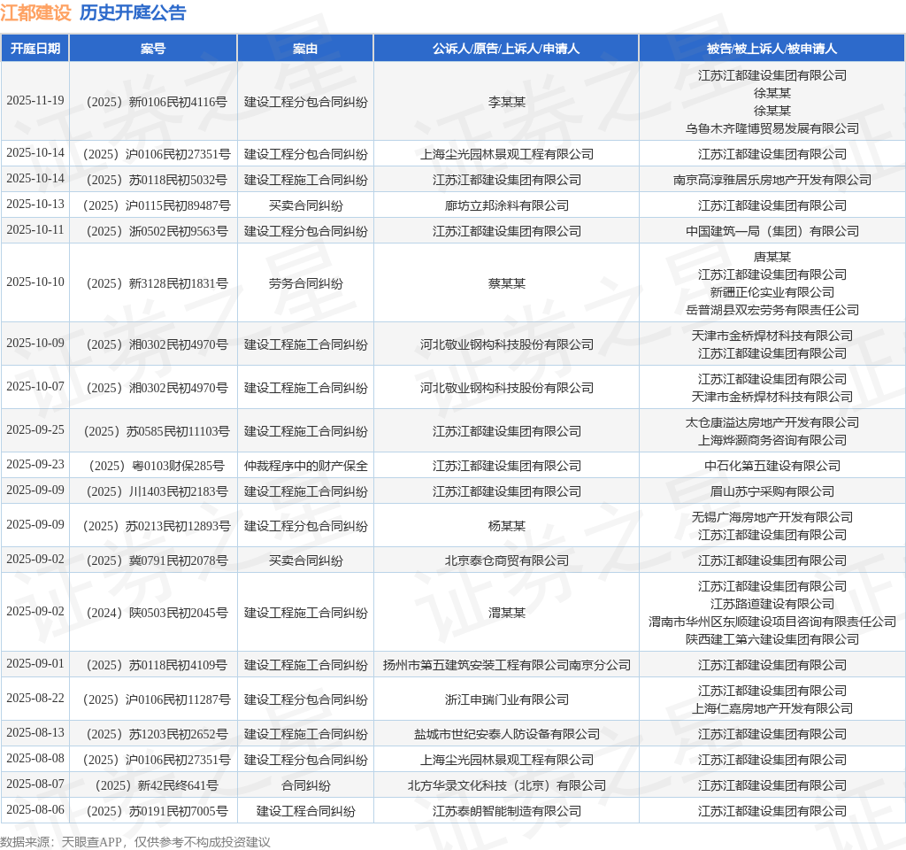Click defendant 中国建筑一局(集团)有限公司
Image resolution: width=906 pixels, height=850 pixels.
coord(772,231)
